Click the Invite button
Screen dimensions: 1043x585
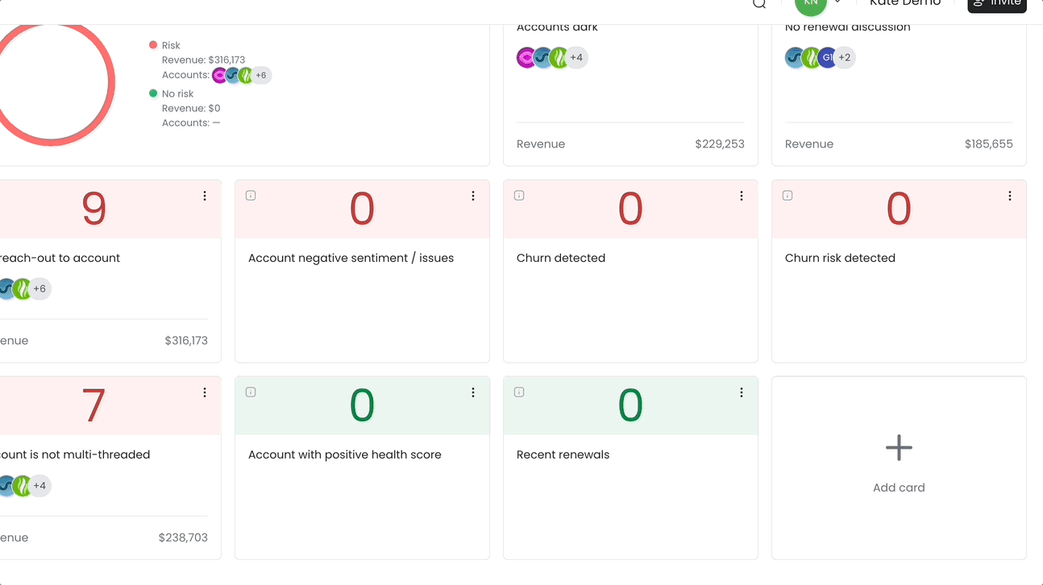(997, 4)
